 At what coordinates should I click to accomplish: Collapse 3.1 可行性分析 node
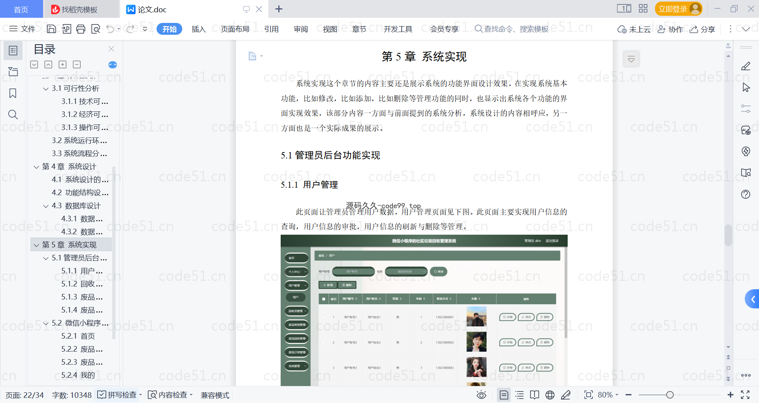pos(46,89)
